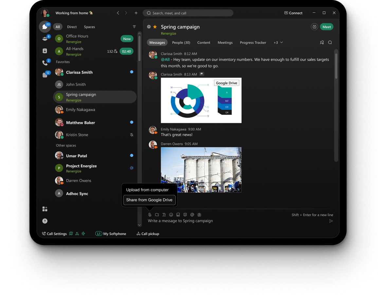Select the All filter tab

coord(58,27)
